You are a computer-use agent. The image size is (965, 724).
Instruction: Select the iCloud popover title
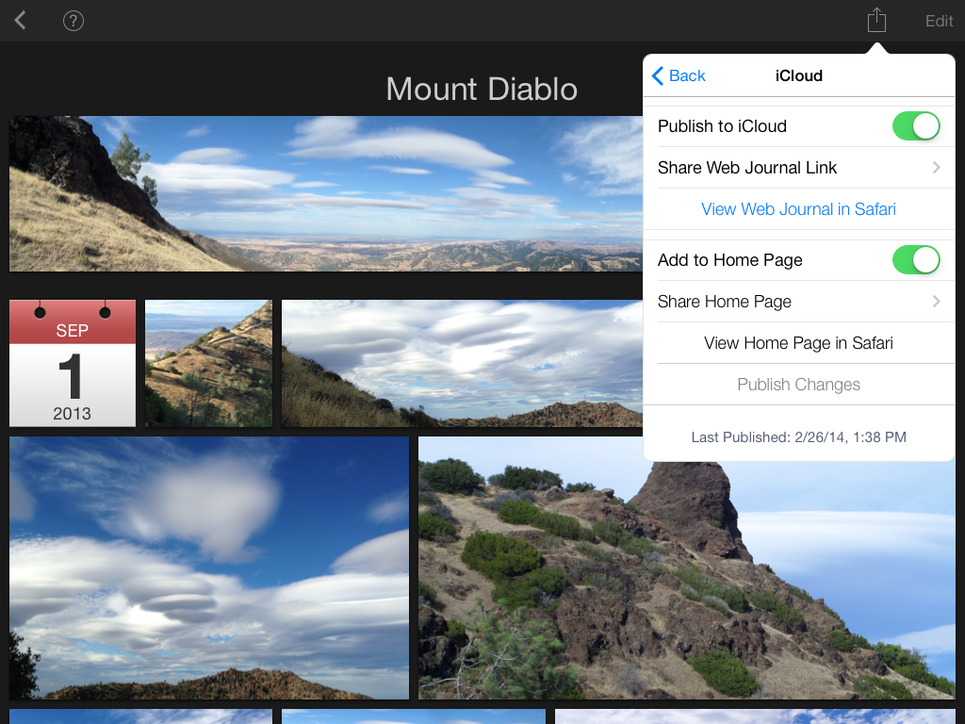click(x=799, y=75)
